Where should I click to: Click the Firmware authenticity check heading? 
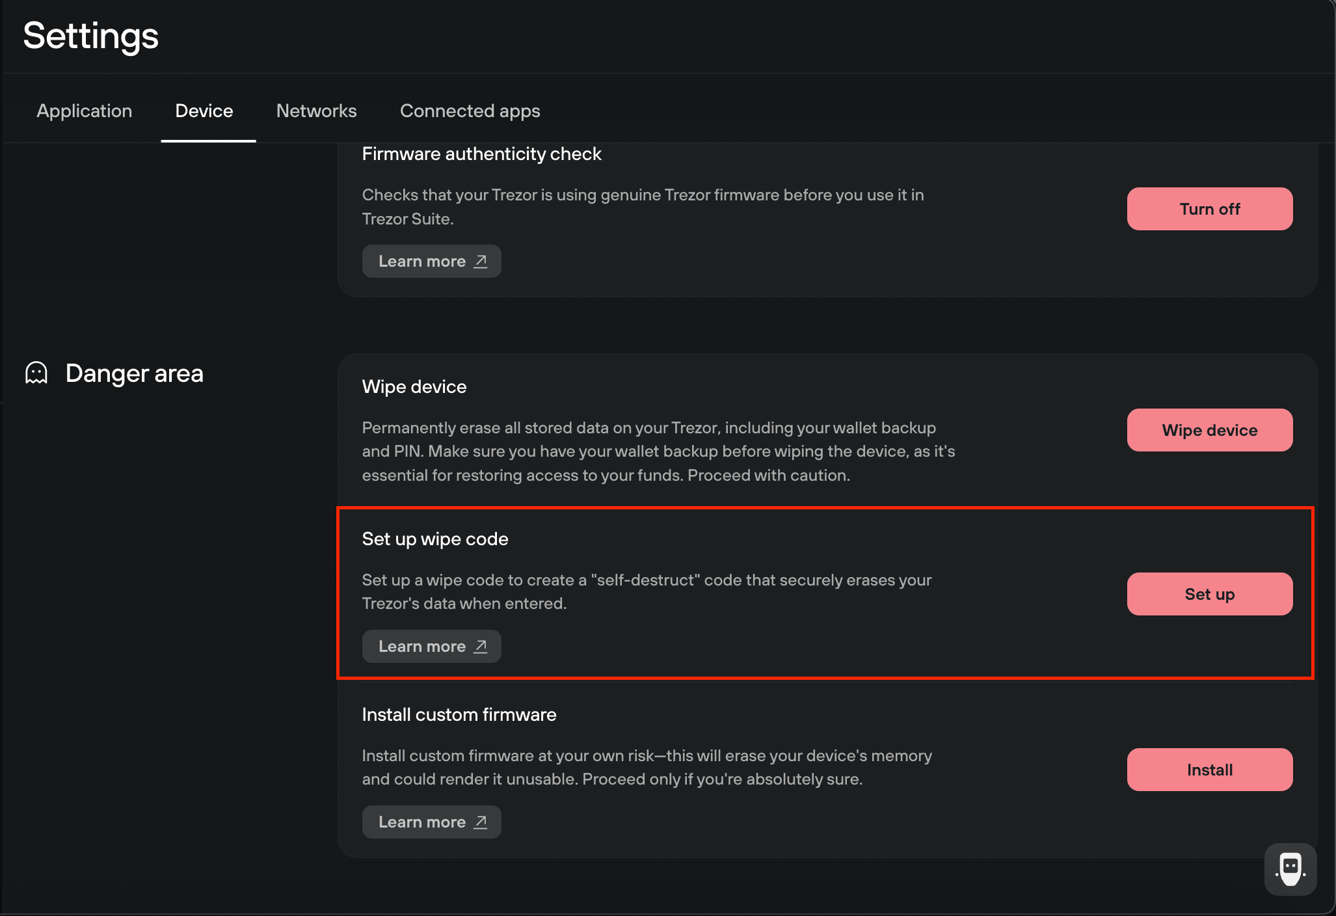point(482,154)
